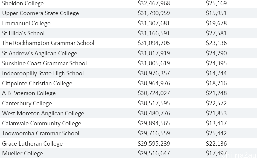Select Citipointe Christian College row

pos(129,83)
